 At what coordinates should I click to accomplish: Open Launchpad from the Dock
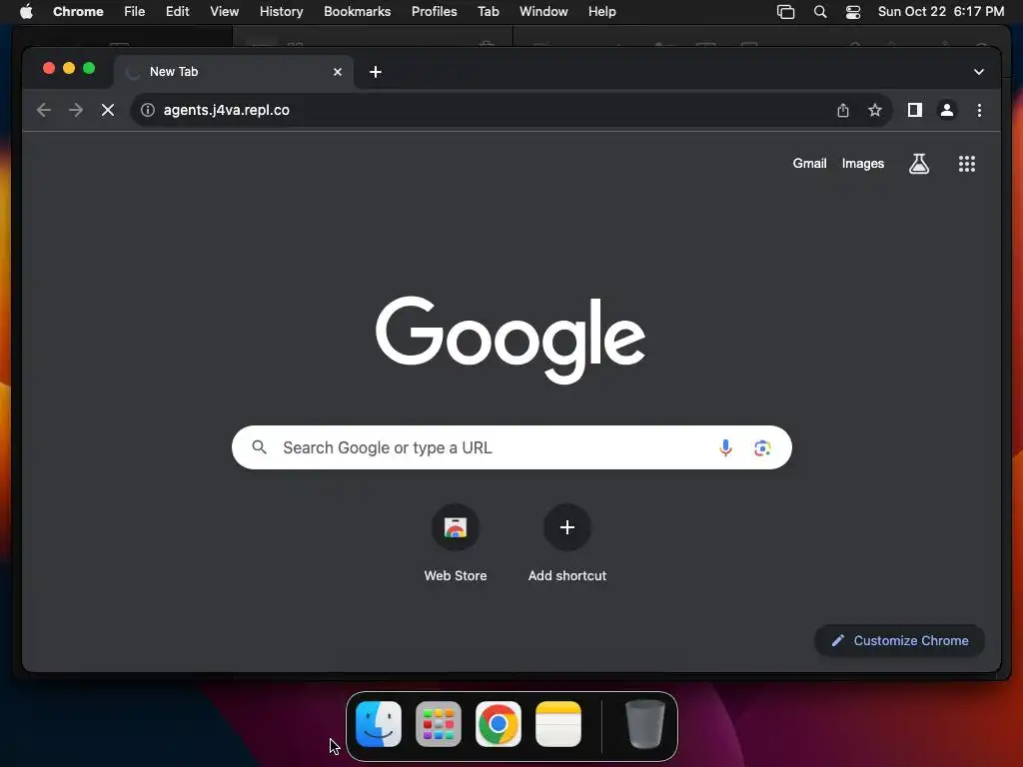coord(439,724)
